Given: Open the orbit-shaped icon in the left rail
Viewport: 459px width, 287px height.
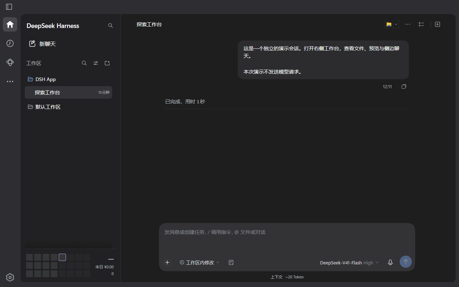Looking at the screenshot, I should pos(10,62).
